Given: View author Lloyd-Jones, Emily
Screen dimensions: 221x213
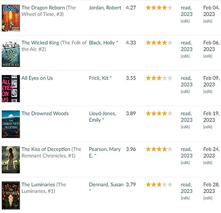Looking at the screenshot, I should coord(103,117).
